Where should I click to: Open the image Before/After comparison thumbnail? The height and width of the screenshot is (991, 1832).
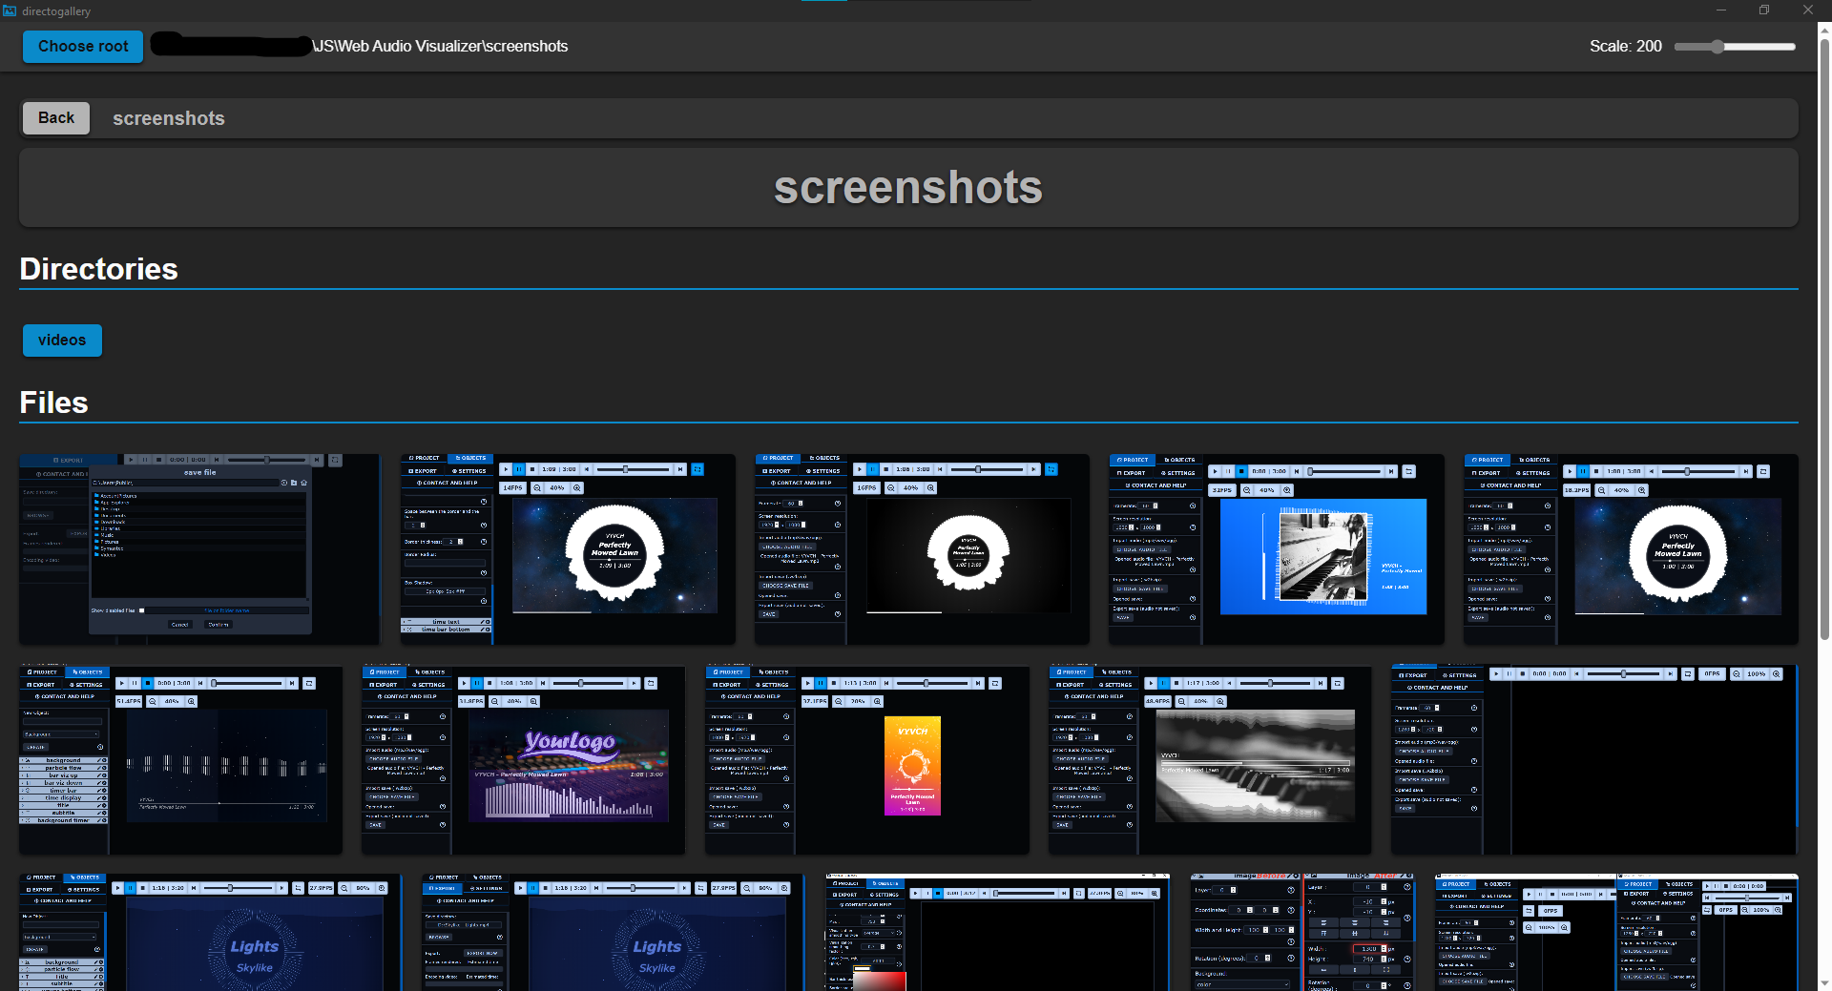coord(1303,932)
